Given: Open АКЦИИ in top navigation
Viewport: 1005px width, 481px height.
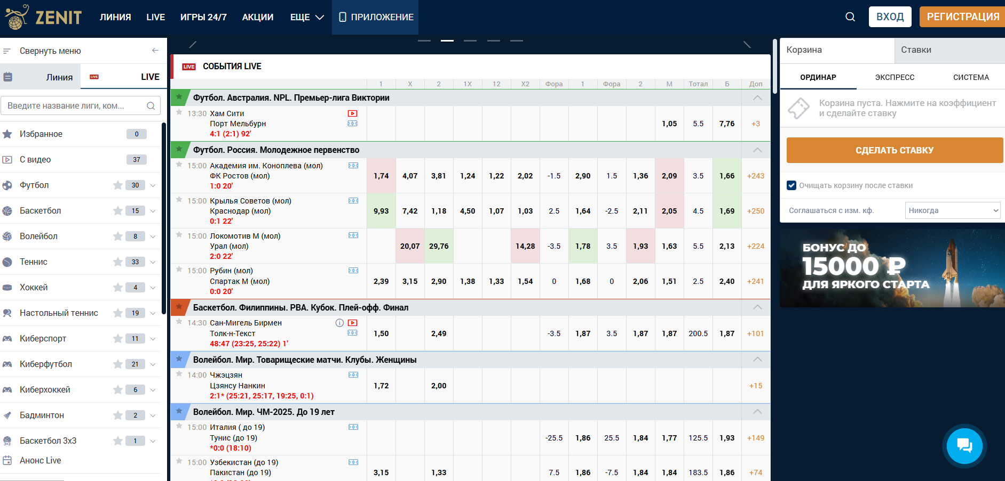Looking at the screenshot, I should (258, 17).
